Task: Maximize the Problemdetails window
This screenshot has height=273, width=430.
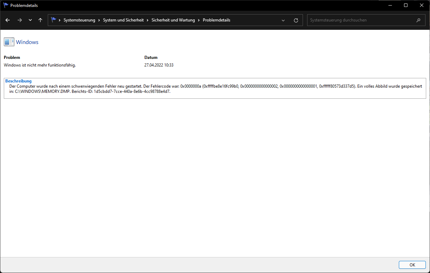Action: [x=406, y=5]
